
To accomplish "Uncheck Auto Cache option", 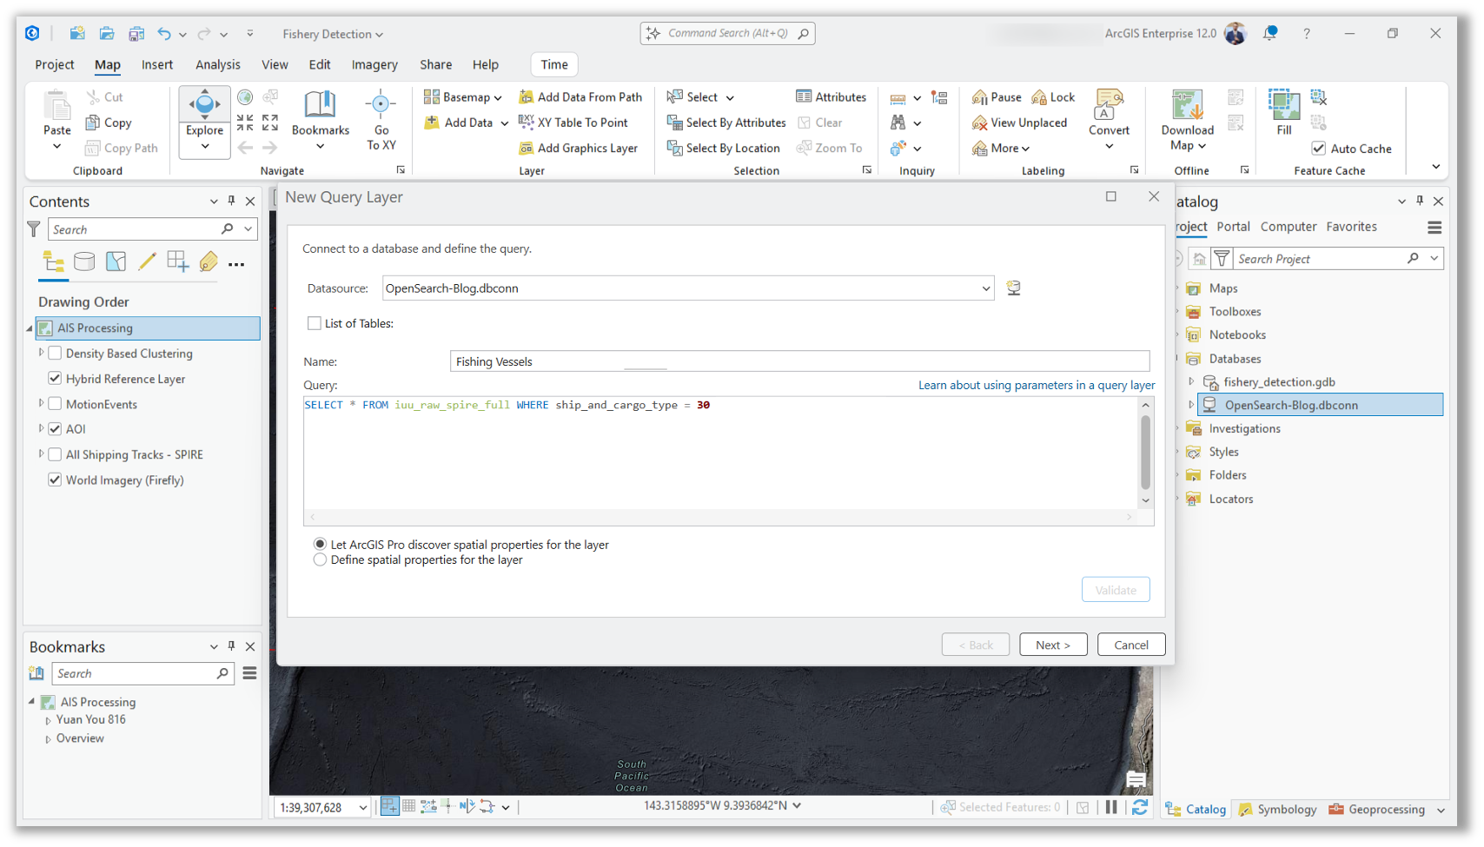I will coord(1319,149).
